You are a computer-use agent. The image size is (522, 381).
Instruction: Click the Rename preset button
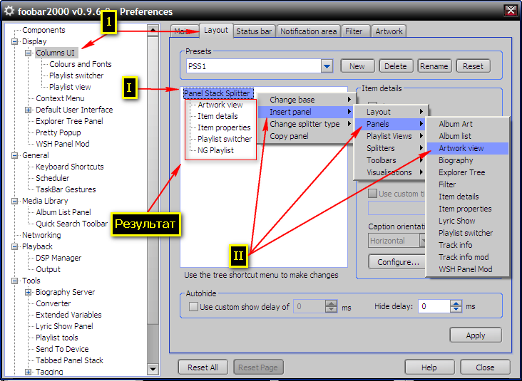click(434, 66)
